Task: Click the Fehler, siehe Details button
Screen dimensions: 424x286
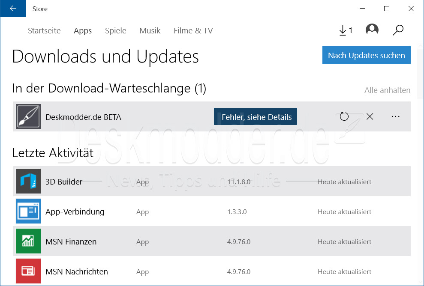Action: point(255,116)
